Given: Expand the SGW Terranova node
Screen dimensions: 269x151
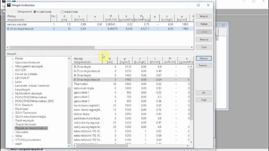Looking at the screenshot, I should (13, 113).
